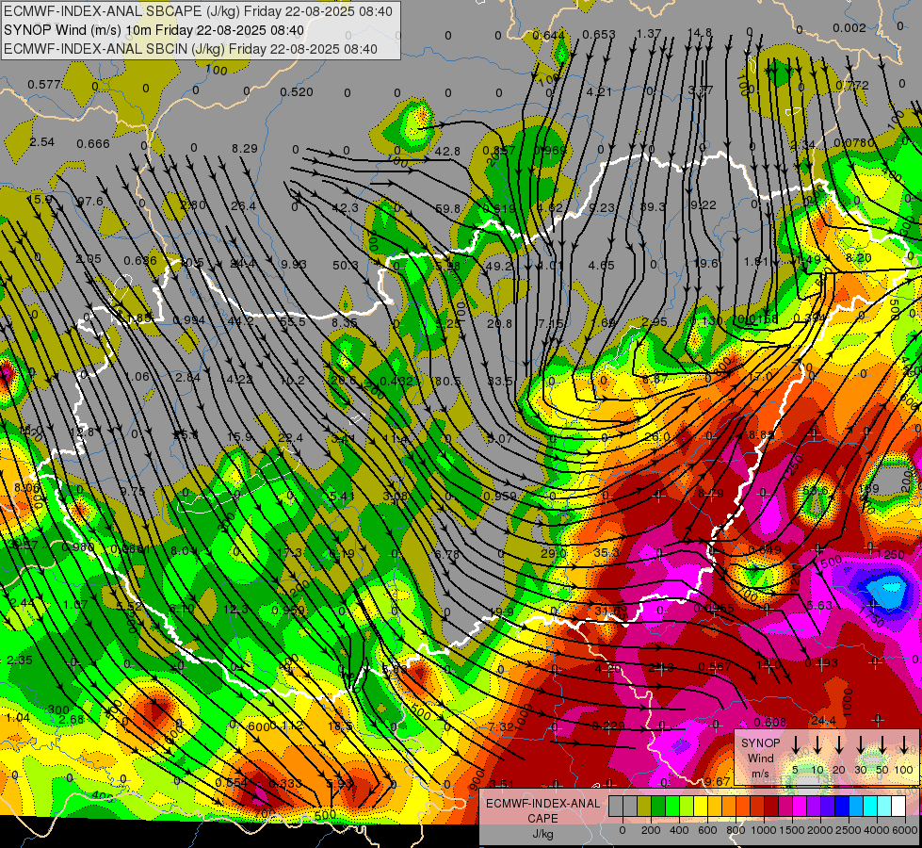Click the station value 35.3

coord(607,552)
